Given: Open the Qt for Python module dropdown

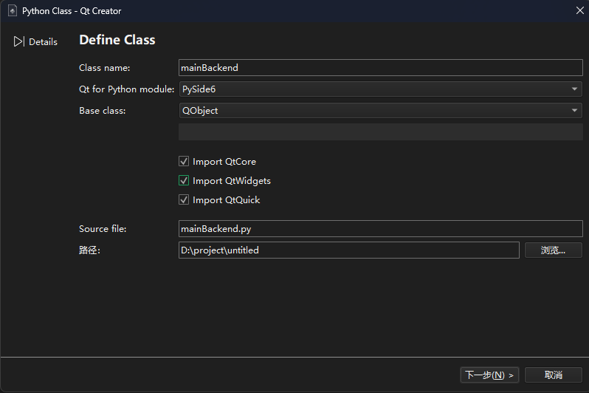Looking at the screenshot, I should coord(381,89).
